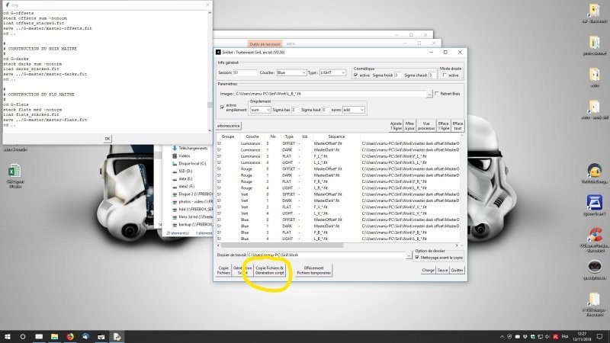Click the Log window vertical scrollbar

click(x=210, y=72)
